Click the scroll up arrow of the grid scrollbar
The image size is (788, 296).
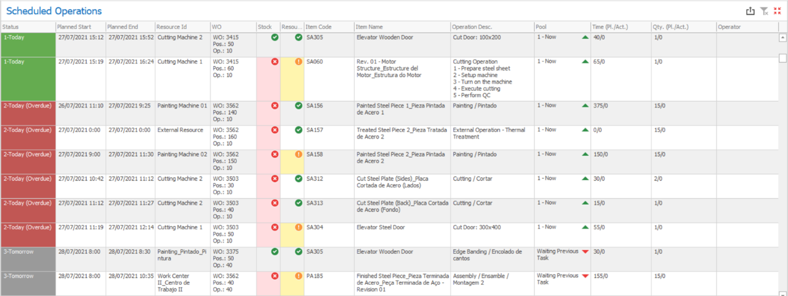click(783, 38)
